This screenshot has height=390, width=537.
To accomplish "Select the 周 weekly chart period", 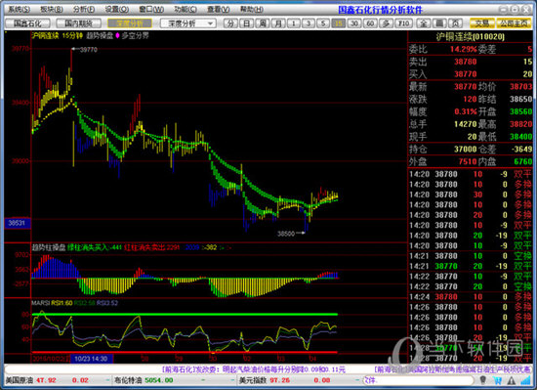I will coord(263,23).
